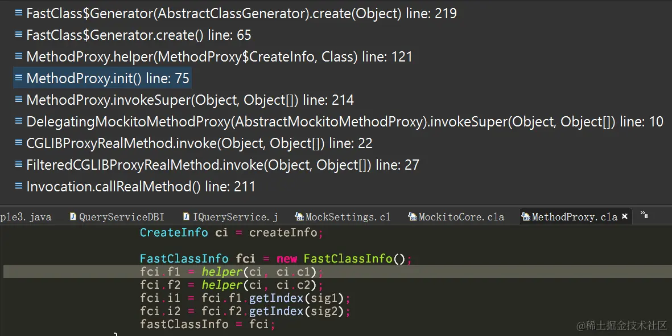Click the line fci.i1 = fci.f1.getIndex(sig1)
This screenshot has height=336, width=672.
click(245, 298)
